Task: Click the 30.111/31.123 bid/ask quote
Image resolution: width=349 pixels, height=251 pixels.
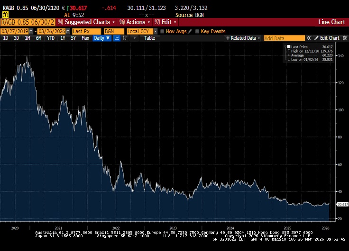Action: click(x=147, y=8)
